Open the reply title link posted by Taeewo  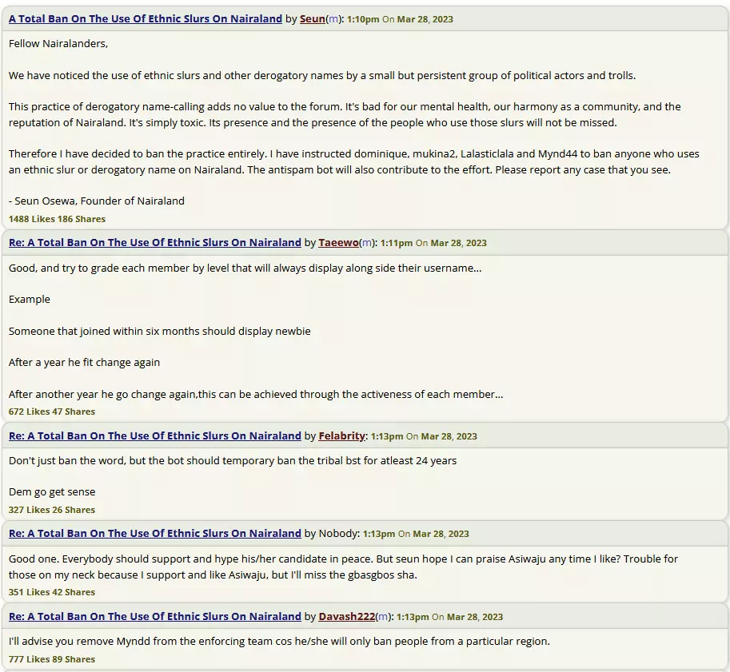[155, 242]
